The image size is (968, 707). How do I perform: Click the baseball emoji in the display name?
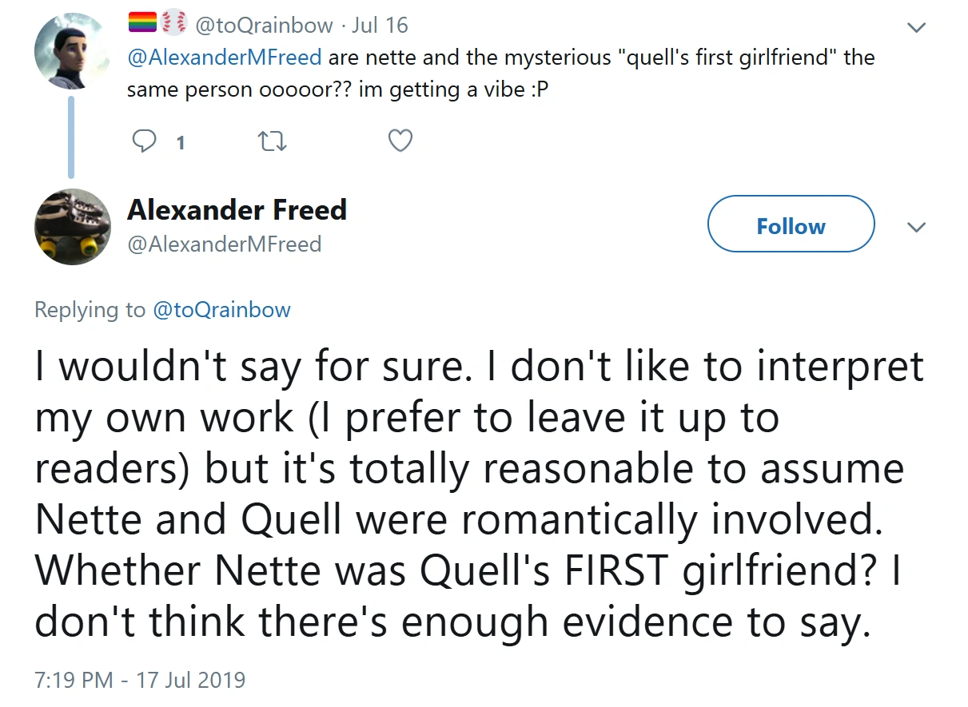coord(174,26)
